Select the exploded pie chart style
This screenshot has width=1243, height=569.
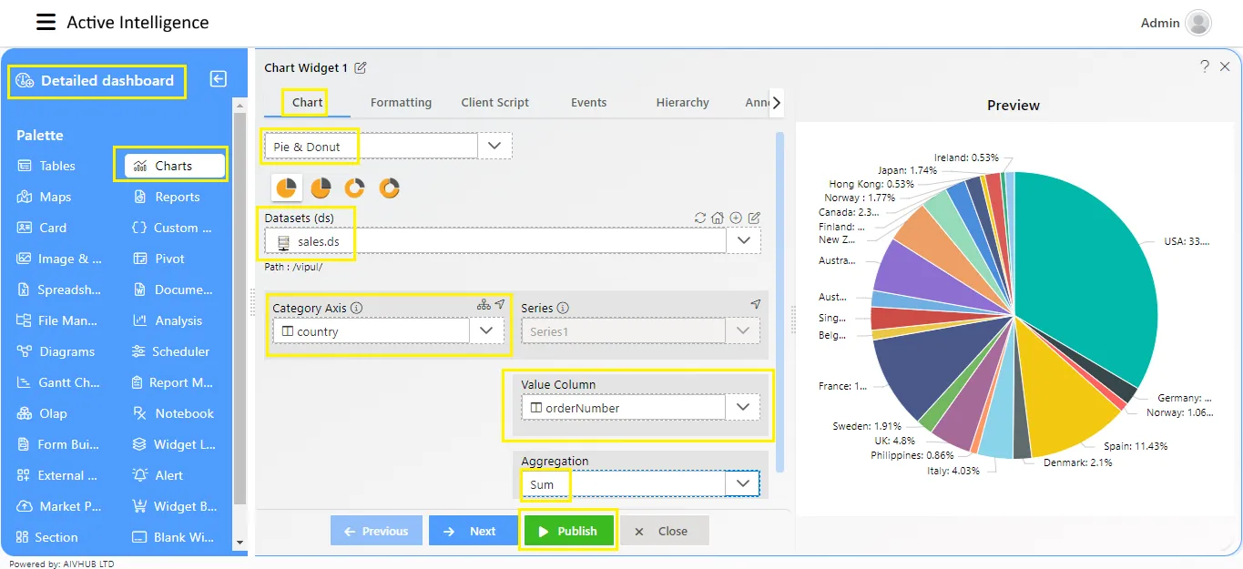click(321, 188)
